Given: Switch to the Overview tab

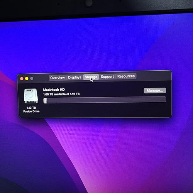Looking at the screenshot, I should pos(58,78).
